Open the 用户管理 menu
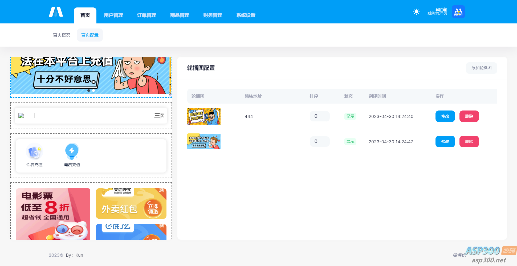Viewport: 517px width, 266px height. click(113, 15)
